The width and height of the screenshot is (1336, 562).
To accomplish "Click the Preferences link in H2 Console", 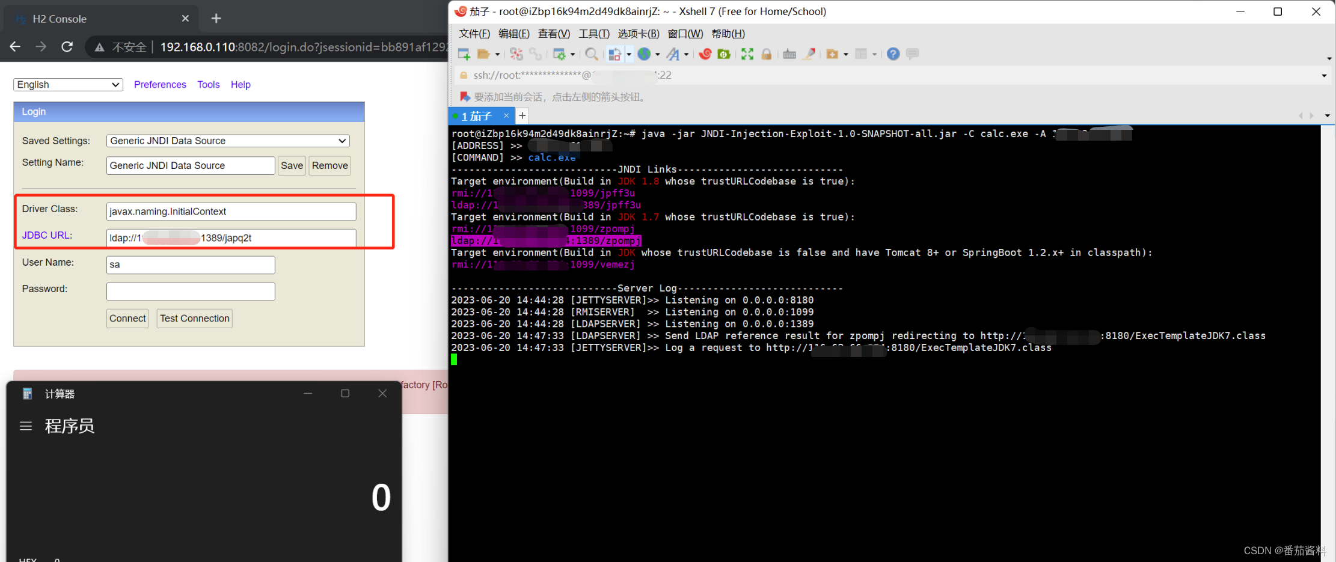I will (160, 85).
